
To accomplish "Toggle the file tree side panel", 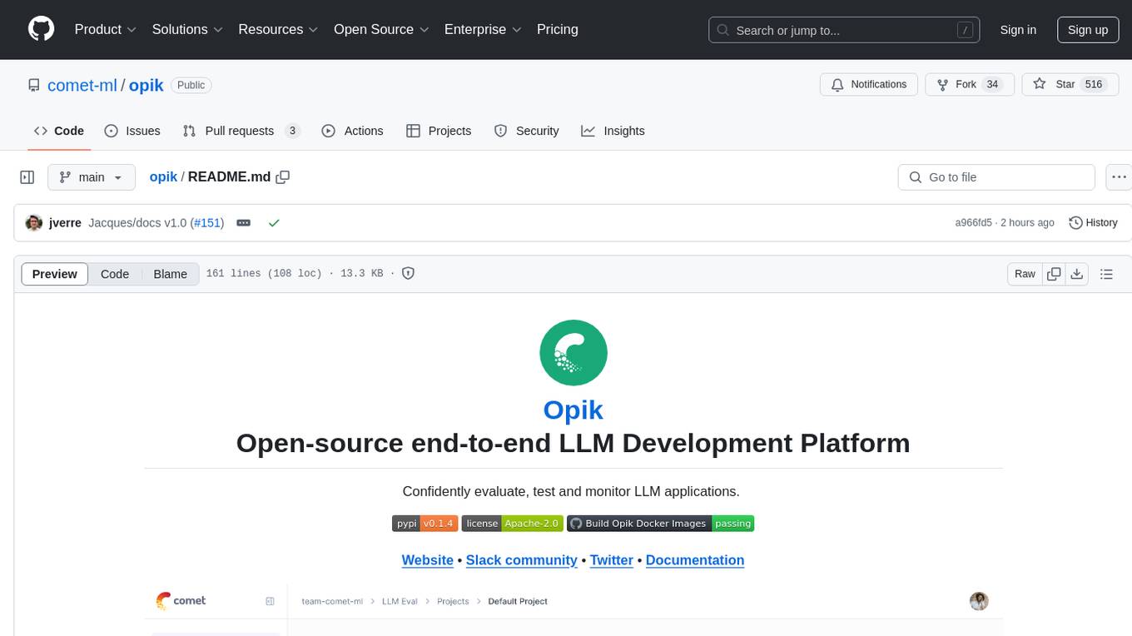I will [27, 177].
